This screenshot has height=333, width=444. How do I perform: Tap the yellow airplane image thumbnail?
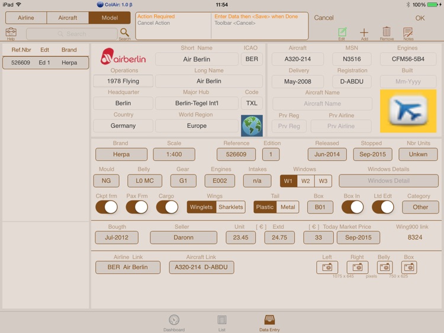tap(408, 111)
